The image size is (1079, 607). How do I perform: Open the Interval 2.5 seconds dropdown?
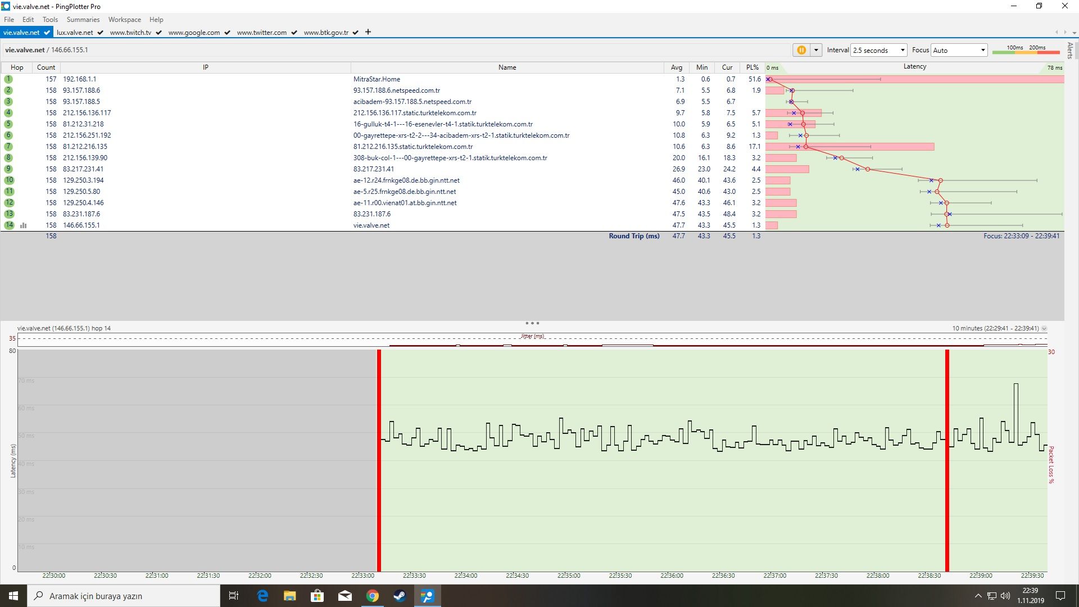coord(878,50)
